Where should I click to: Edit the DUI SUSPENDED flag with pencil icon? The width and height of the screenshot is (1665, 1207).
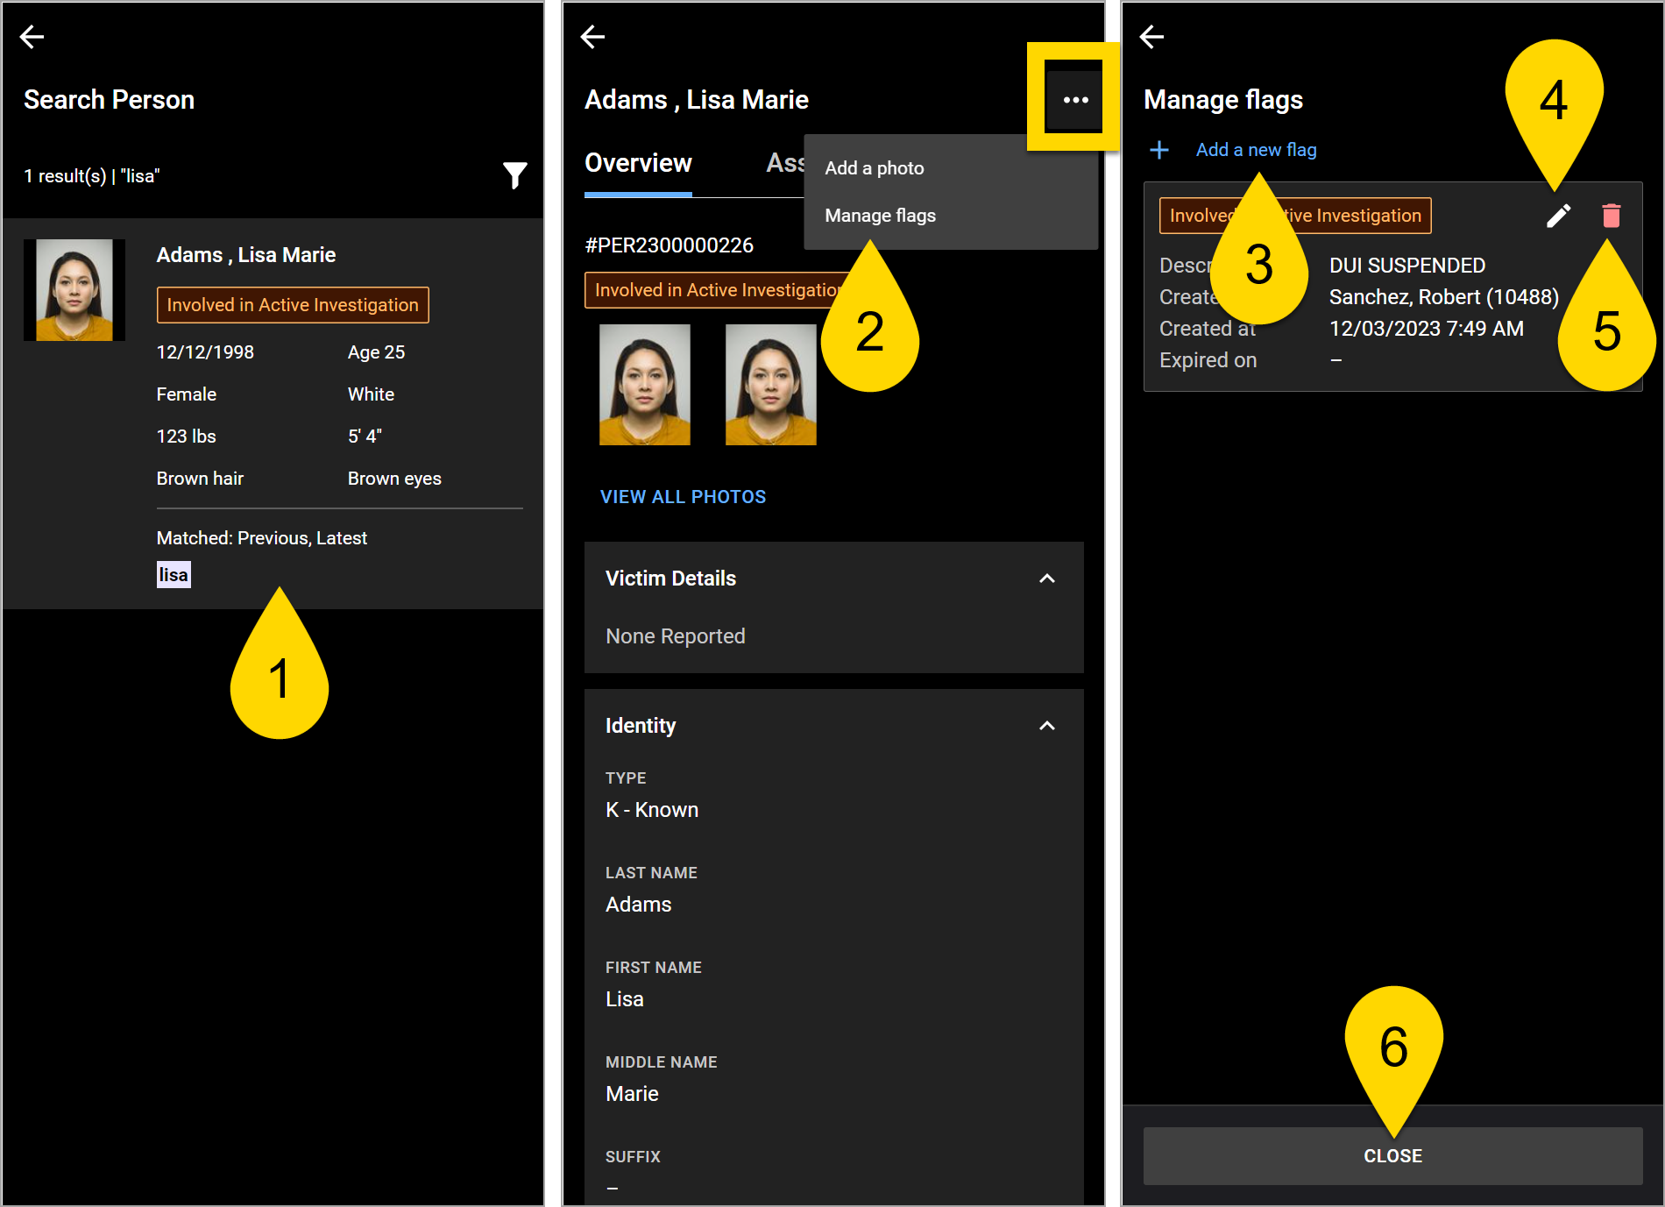pos(1559,216)
